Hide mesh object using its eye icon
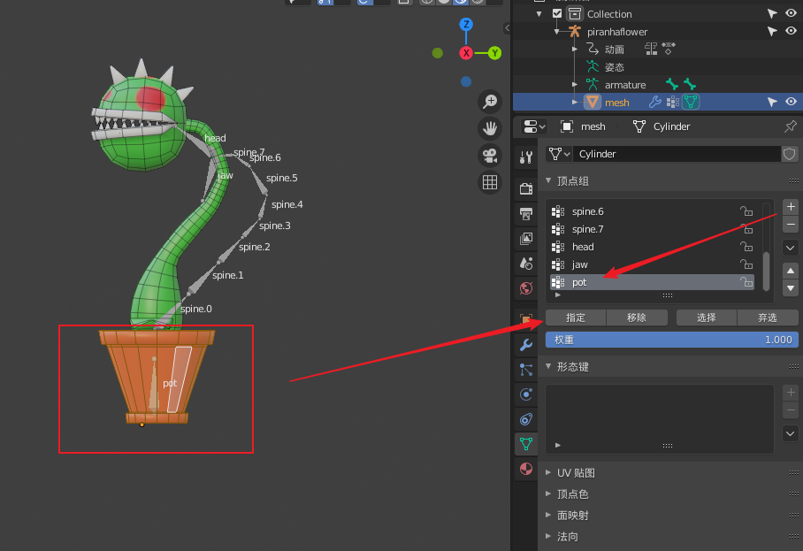The height and width of the screenshot is (551, 803). click(x=791, y=102)
